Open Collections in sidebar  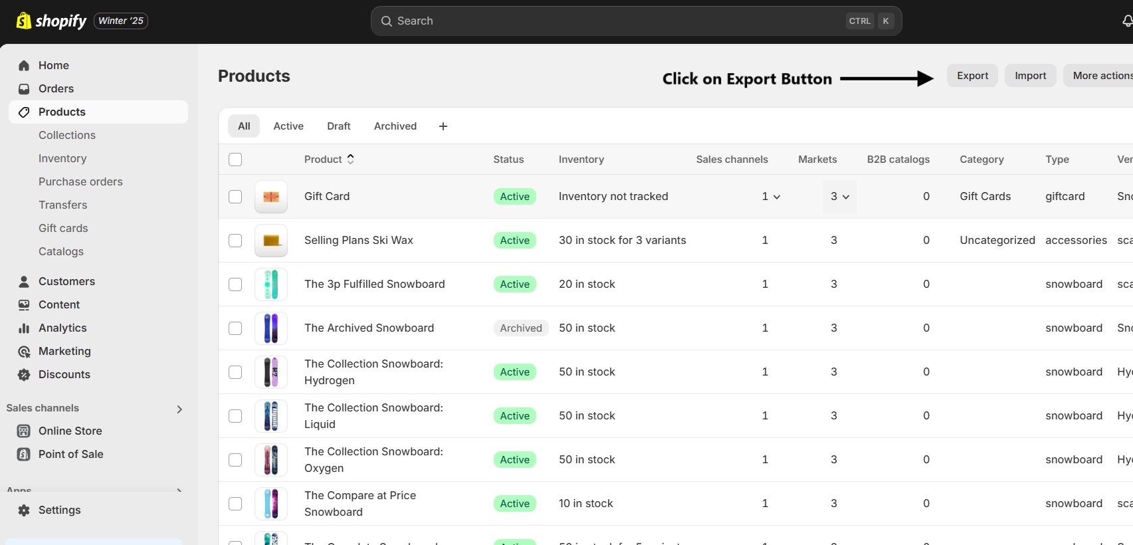pyautogui.click(x=67, y=135)
